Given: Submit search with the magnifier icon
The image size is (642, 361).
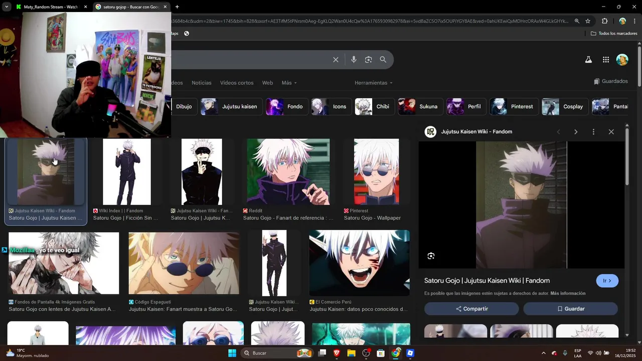Looking at the screenshot, I should click(383, 60).
